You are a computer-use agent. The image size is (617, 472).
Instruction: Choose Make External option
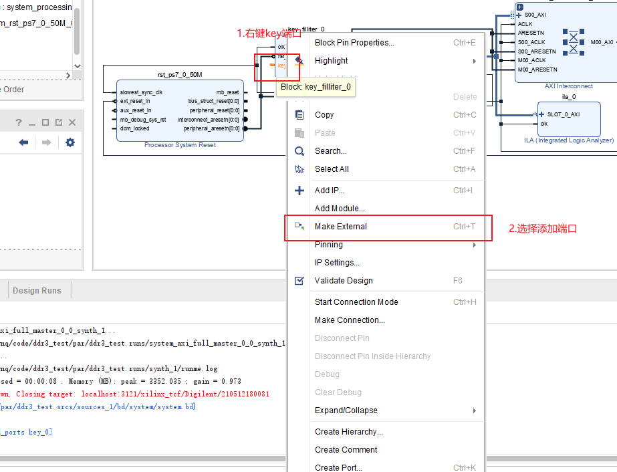coord(386,227)
